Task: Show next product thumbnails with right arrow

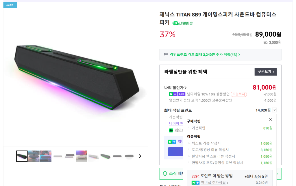Action: (x=140, y=156)
